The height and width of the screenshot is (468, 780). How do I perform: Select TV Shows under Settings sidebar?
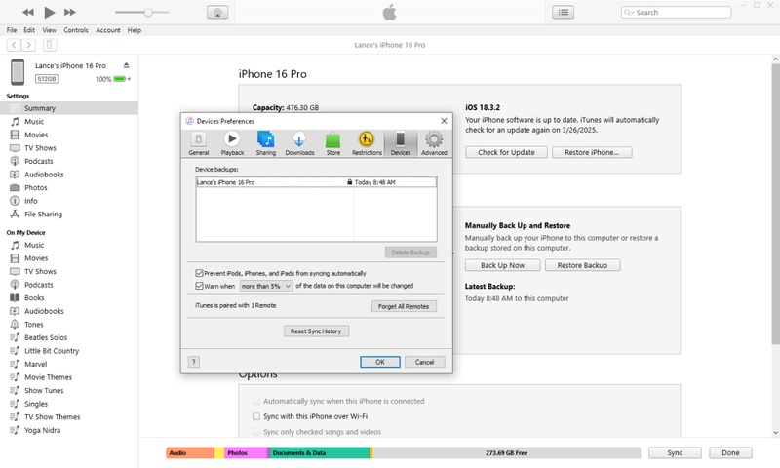click(x=68, y=147)
